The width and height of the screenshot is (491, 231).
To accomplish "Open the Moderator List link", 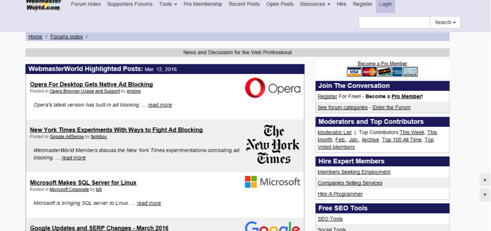I will coord(335,132).
